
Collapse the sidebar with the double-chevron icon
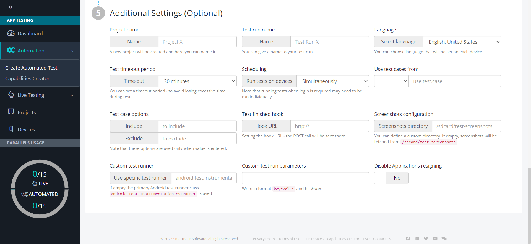[x=11, y=7]
